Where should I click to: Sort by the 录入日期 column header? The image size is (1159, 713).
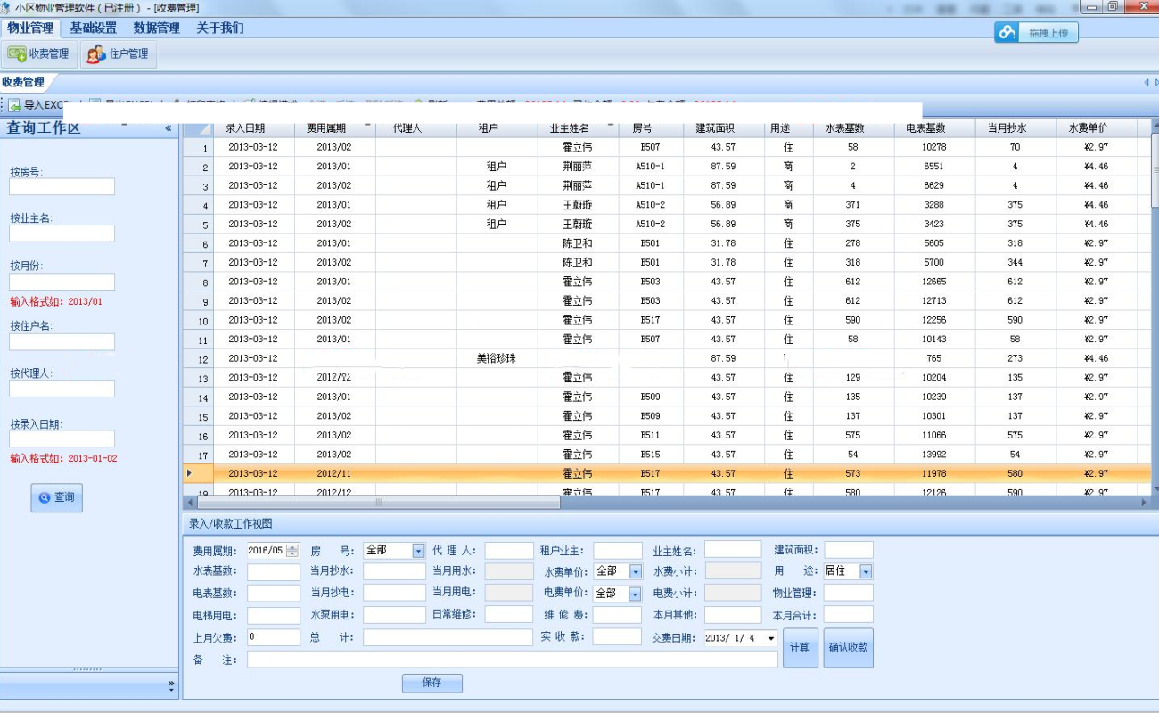point(253,128)
